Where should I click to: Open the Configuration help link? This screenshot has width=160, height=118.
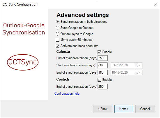point(67,94)
